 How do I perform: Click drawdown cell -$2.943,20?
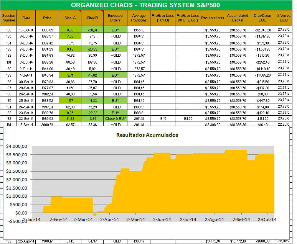click(262, 30)
